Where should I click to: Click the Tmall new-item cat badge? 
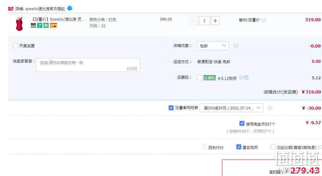click(x=33, y=25)
